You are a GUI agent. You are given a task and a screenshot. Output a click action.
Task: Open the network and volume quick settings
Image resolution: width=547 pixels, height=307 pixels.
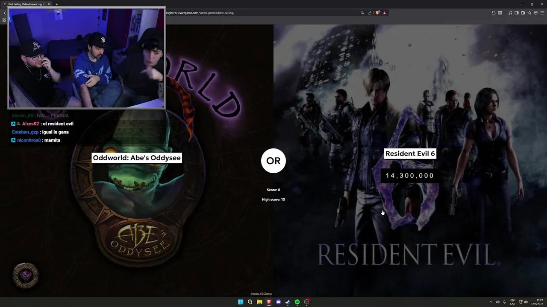(x=523, y=302)
